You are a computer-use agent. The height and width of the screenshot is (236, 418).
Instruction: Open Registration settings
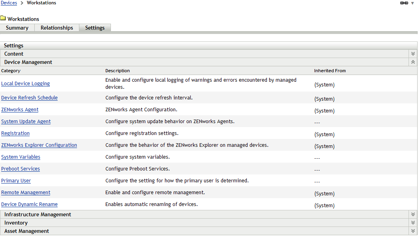[x=15, y=133]
